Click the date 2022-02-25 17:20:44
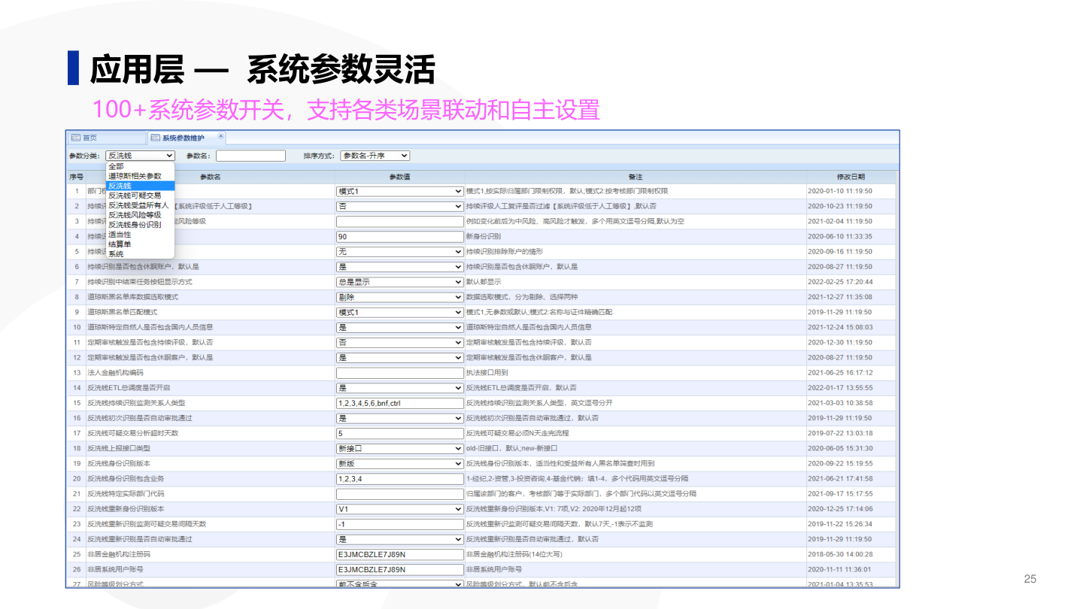The width and height of the screenshot is (1083, 609). (x=840, y=282)
